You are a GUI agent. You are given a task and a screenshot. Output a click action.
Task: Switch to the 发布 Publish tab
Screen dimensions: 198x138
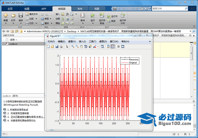pos(80,9)
